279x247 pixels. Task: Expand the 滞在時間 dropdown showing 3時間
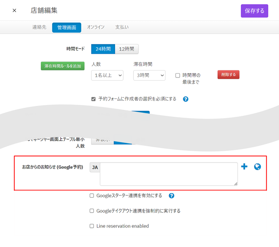pos(149,75)
